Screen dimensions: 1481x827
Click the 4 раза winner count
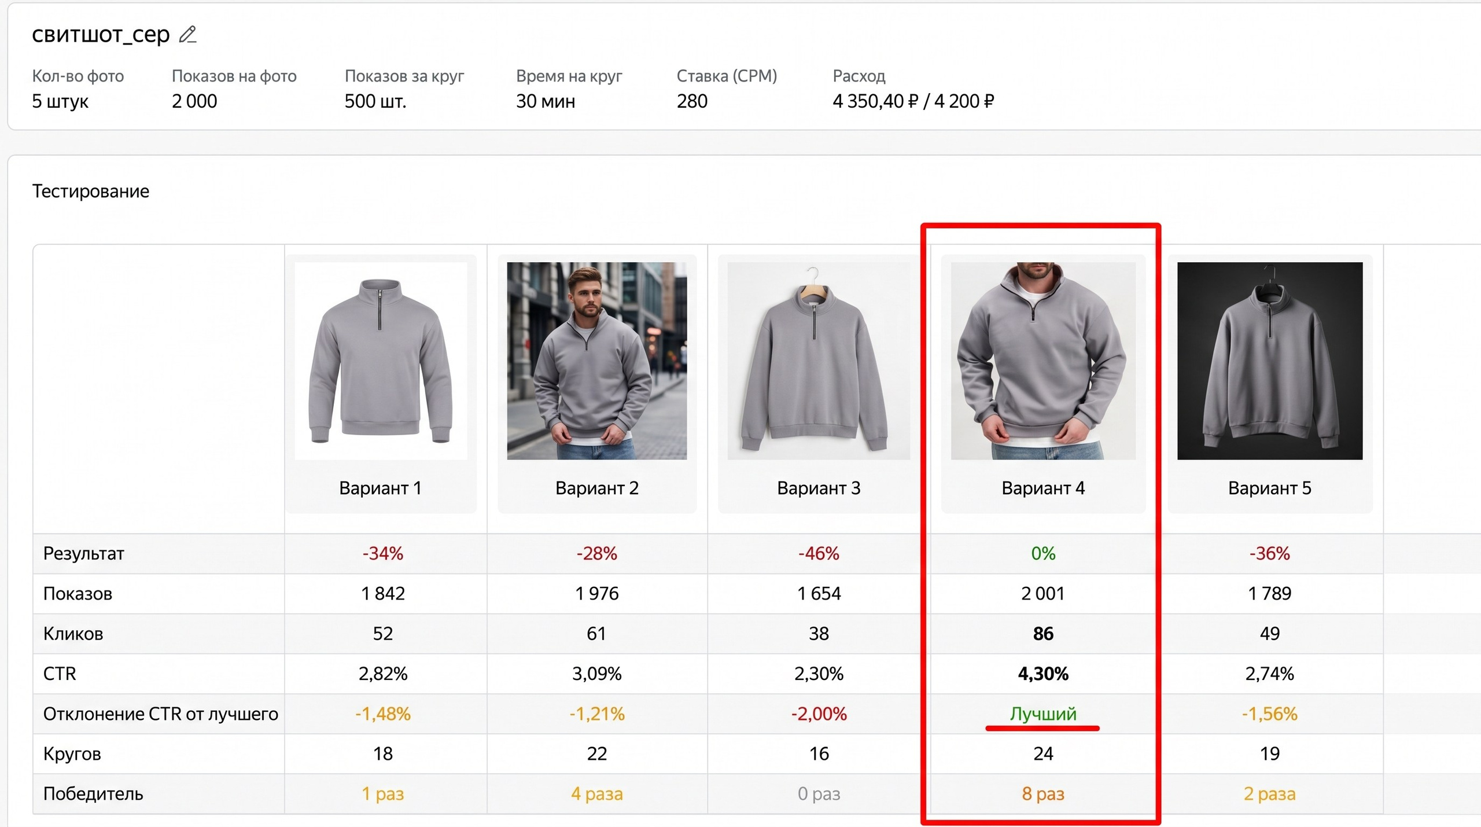[x=597, y=793]
